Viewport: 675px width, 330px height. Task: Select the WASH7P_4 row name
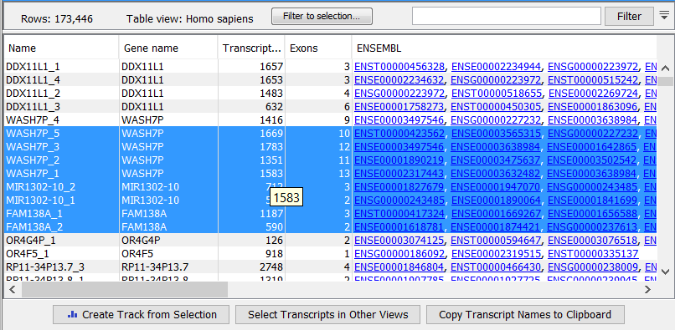point(33,119)
